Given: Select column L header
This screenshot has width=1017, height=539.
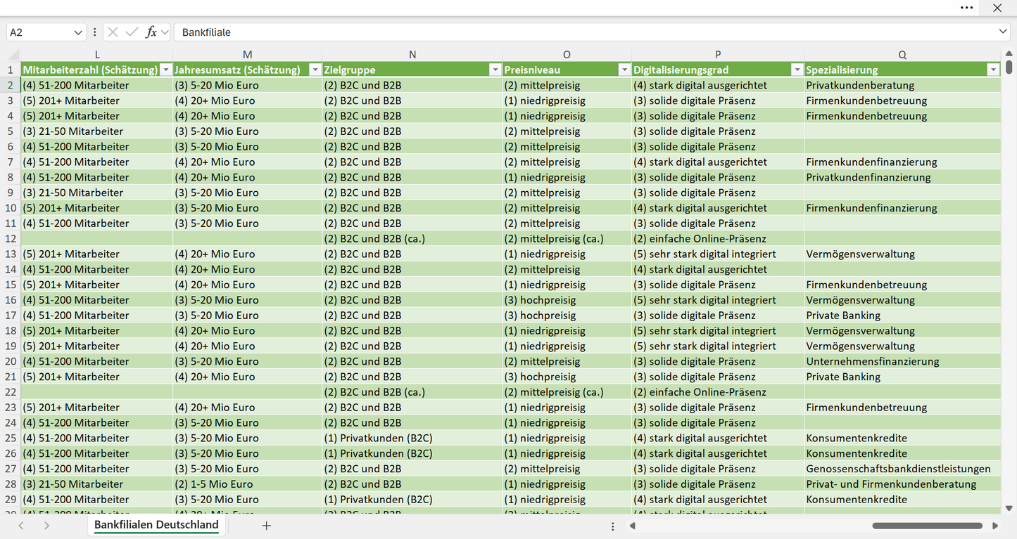Looking at the screenshot, I should (97, 55).
